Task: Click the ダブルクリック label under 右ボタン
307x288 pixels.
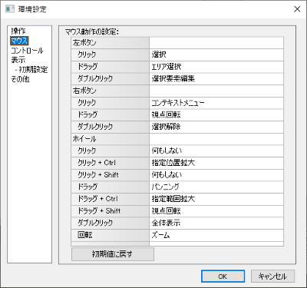Action: click(x=95, y=127)
